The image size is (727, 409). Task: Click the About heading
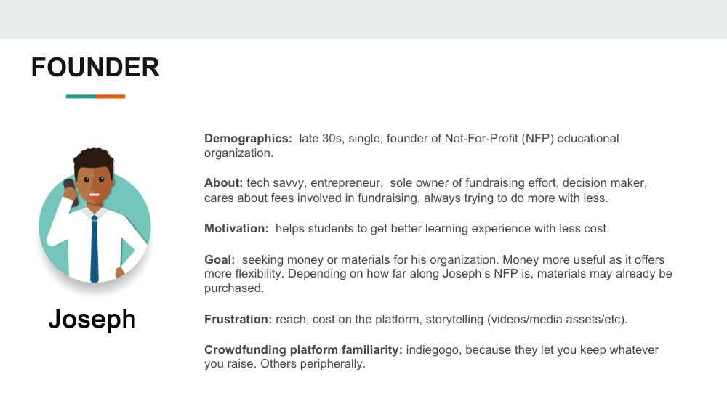(223, 182)
